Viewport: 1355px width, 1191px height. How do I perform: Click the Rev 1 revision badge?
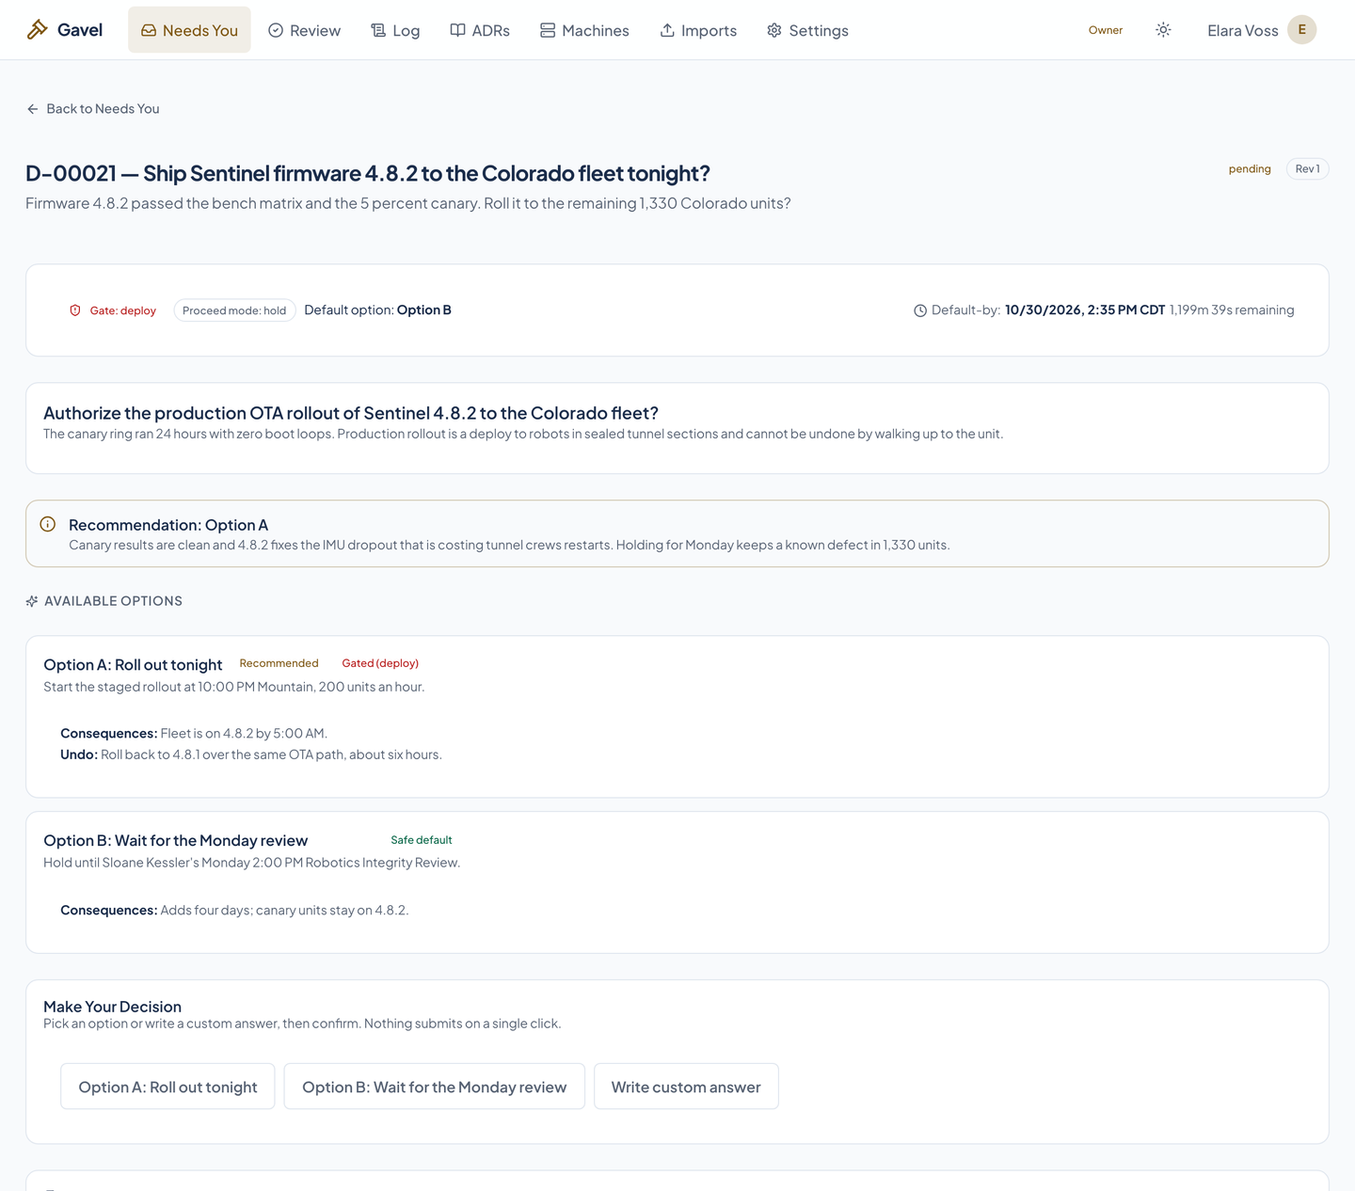(1307, 169)
